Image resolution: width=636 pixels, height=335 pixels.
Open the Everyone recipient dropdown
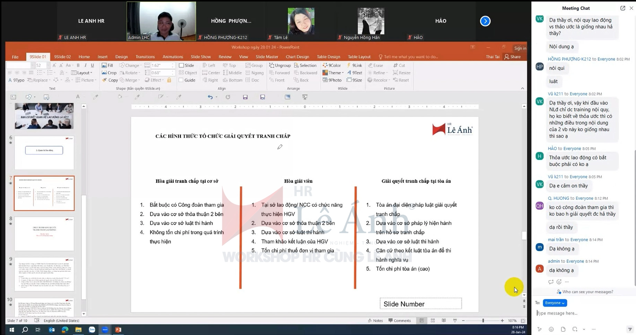click(x=555, y=303)
